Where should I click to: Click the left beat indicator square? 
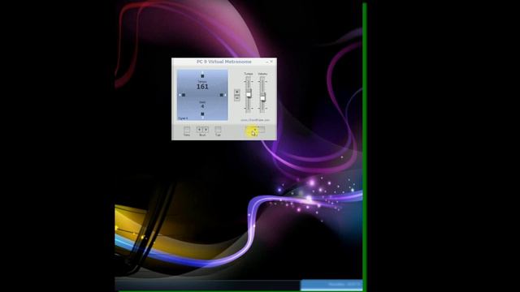pyautogui.click(x=184, y=95)
